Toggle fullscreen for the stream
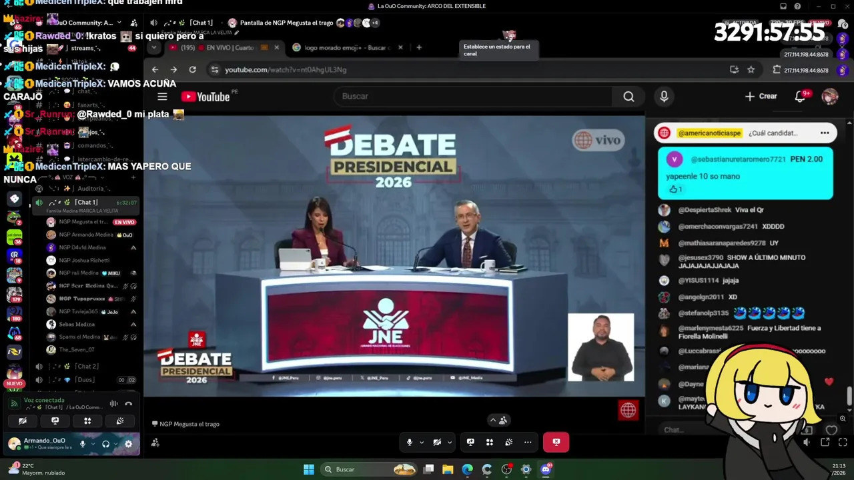 pos(843,442)
